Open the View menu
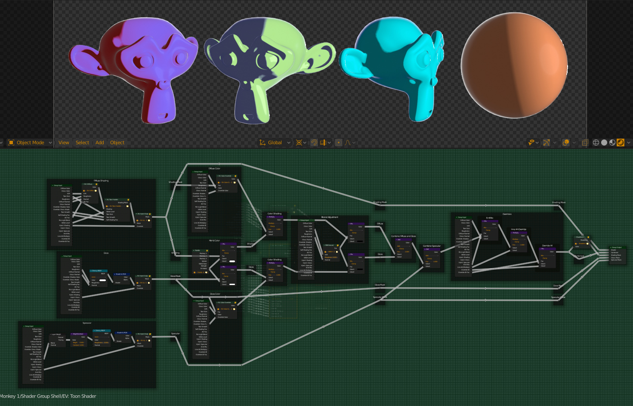Screen dimensions: 633x406 pos(64,143)
